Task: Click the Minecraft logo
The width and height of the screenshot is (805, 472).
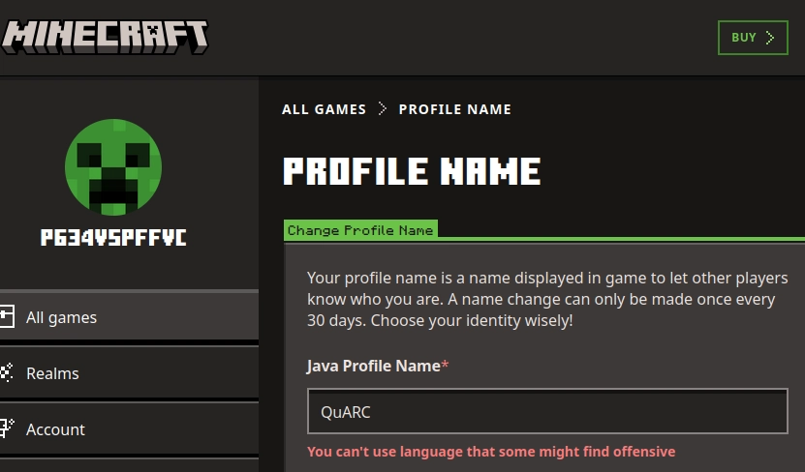Action: click(105, 38)
